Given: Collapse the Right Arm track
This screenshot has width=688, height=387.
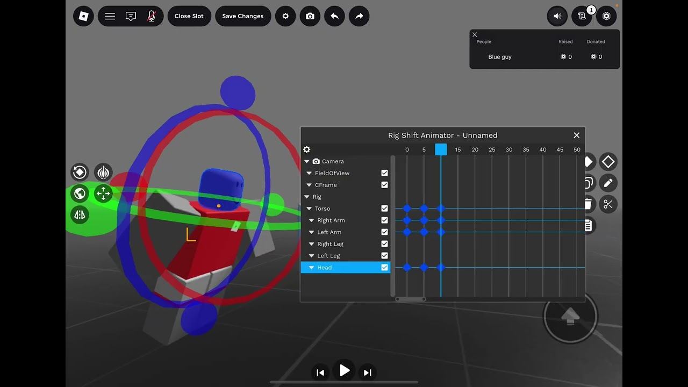Looking at the screenshot, I should 311,220.
